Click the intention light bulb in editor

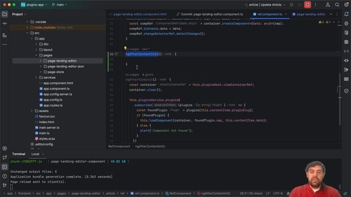coord(126,48)
